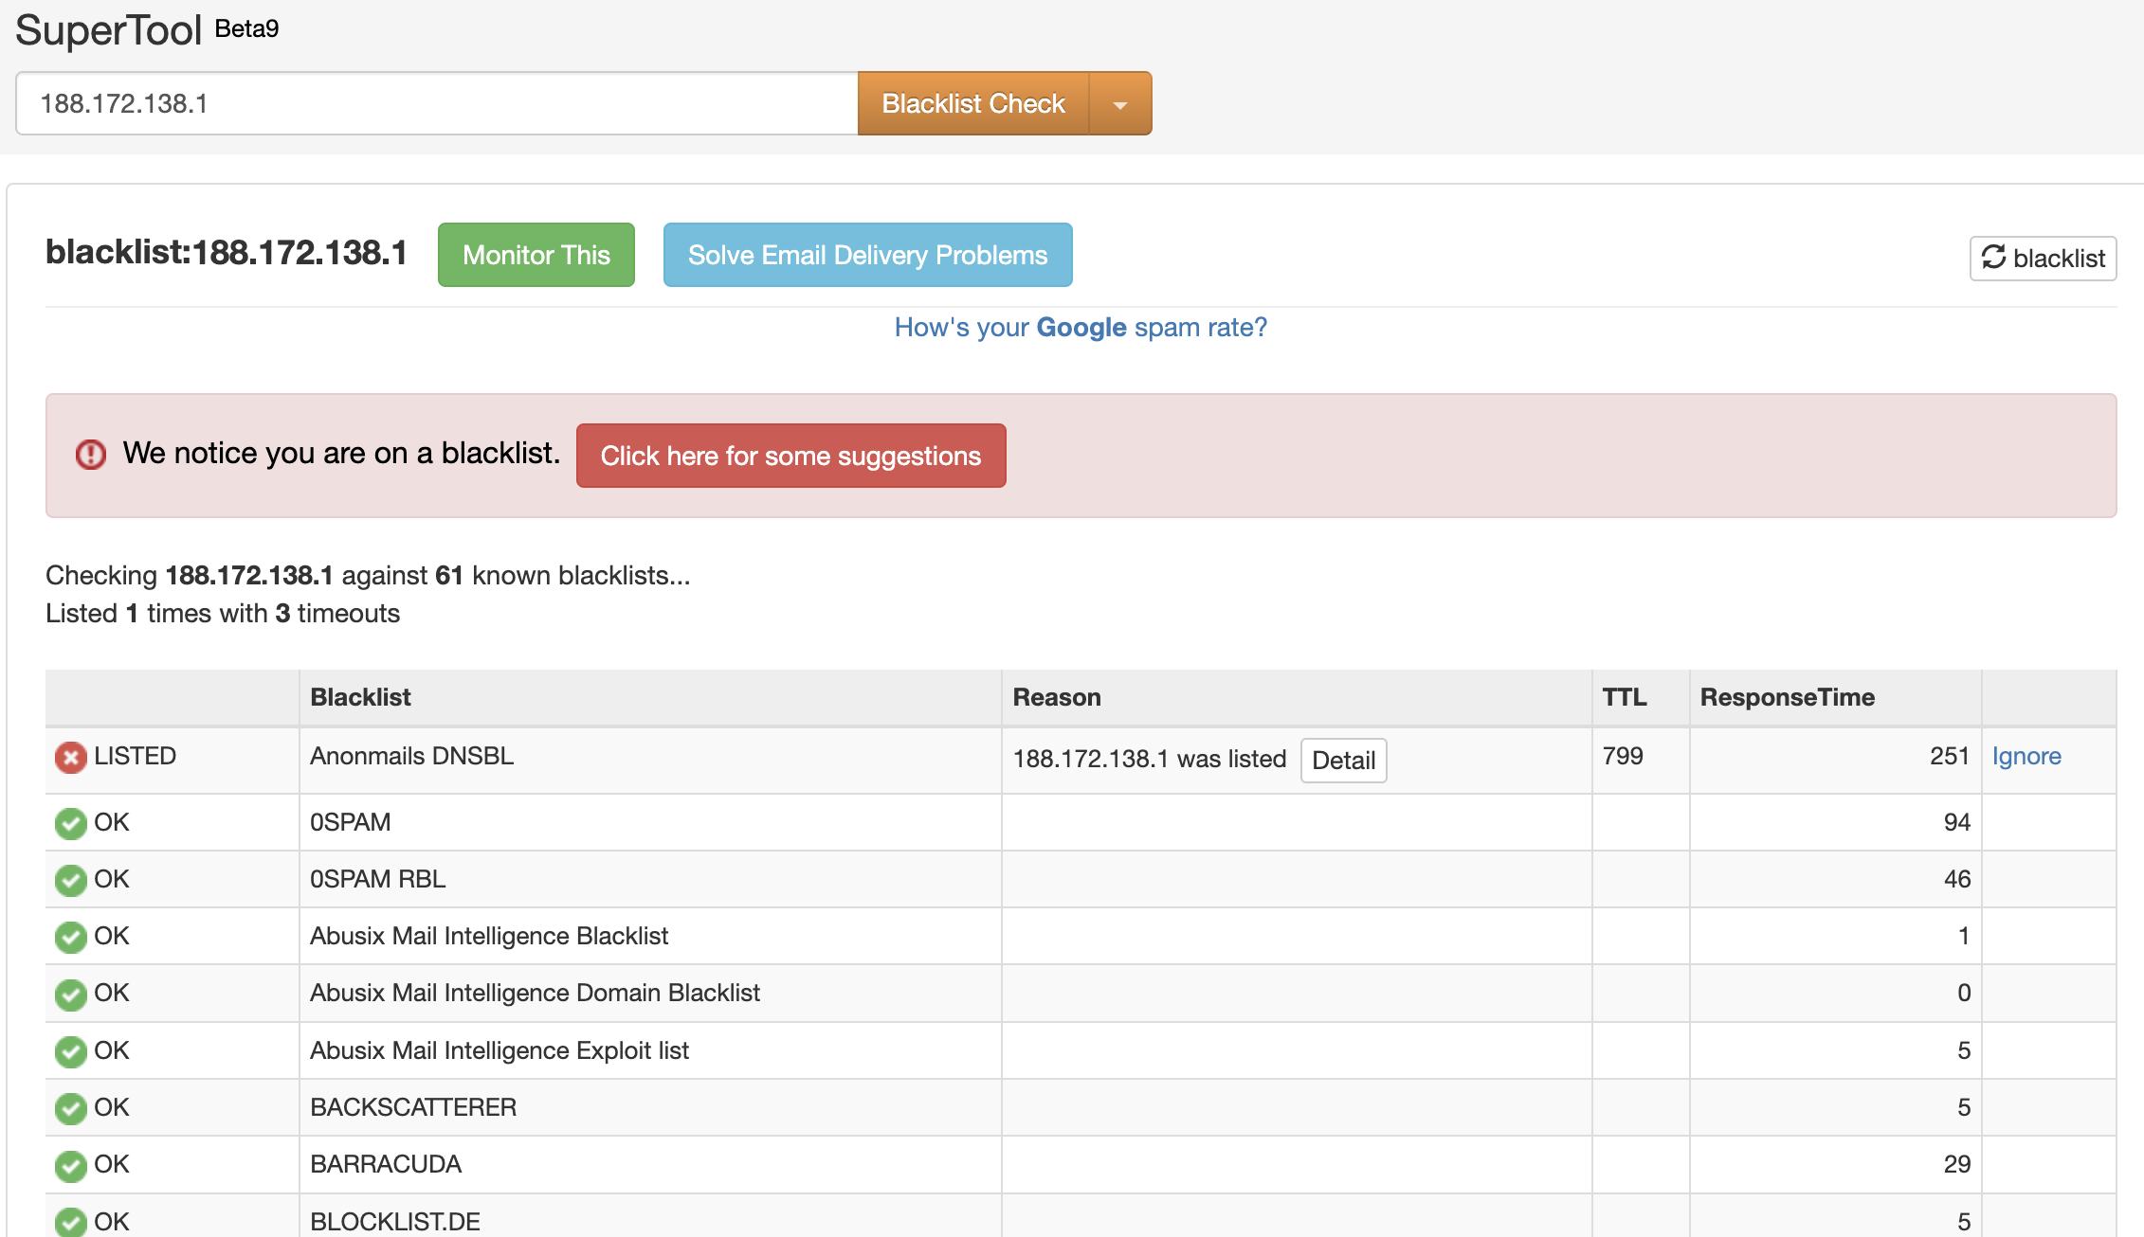Click the Monitor This button
The height and width of the screenshot is (1237, 2144).
coord(536,255)
